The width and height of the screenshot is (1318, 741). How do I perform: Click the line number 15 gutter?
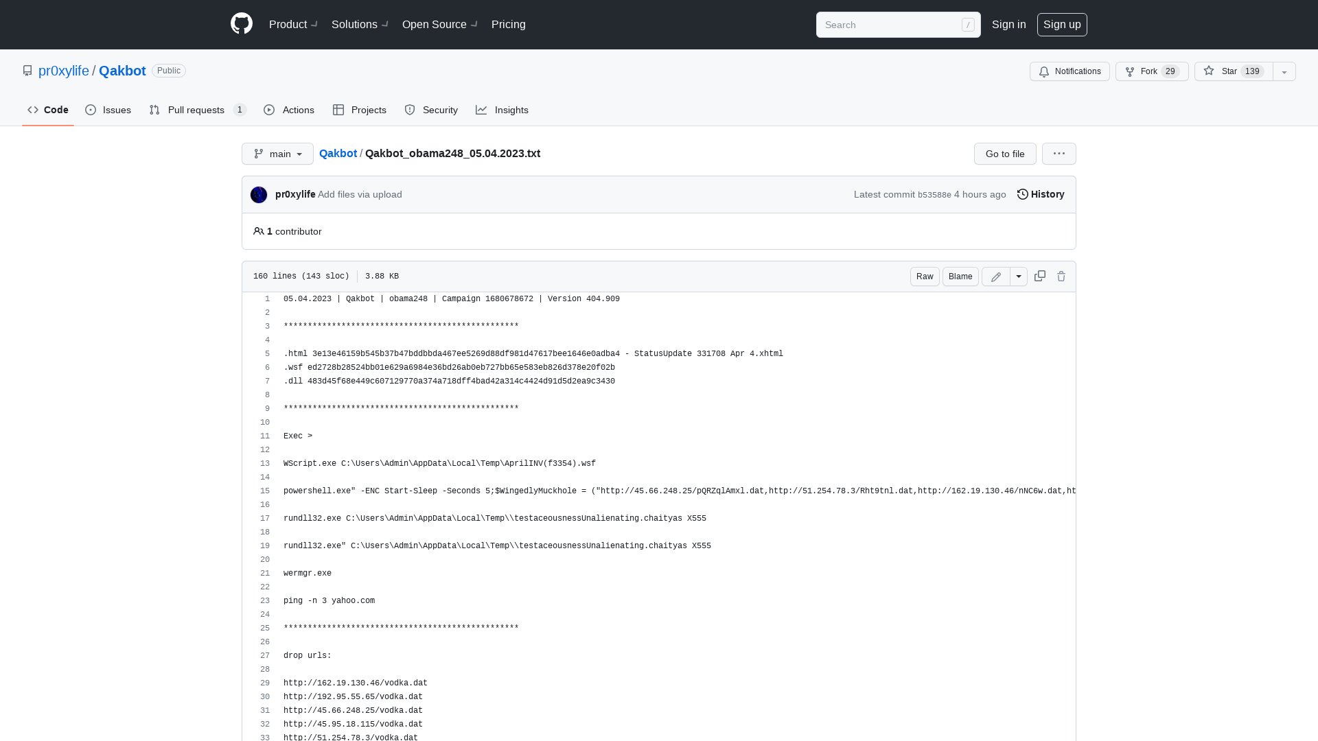(264, 491)
